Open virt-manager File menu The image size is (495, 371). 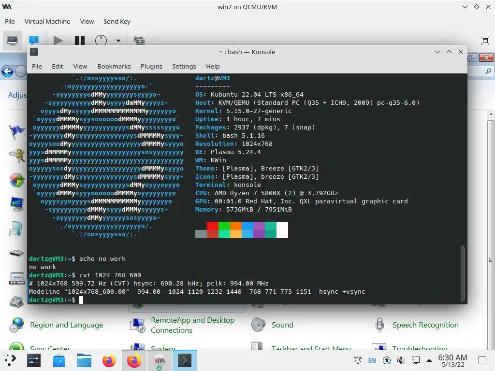(x=10, y=21)
